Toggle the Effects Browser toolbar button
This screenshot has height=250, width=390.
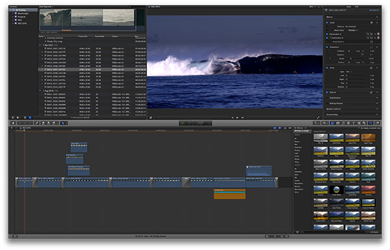pos(332,123)
